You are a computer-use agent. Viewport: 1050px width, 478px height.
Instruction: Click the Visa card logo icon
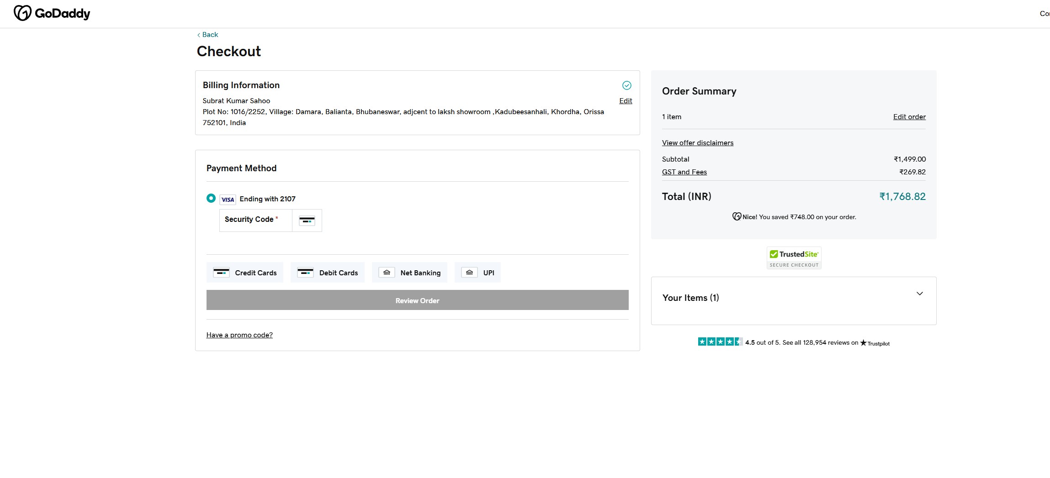click(228, 200)
